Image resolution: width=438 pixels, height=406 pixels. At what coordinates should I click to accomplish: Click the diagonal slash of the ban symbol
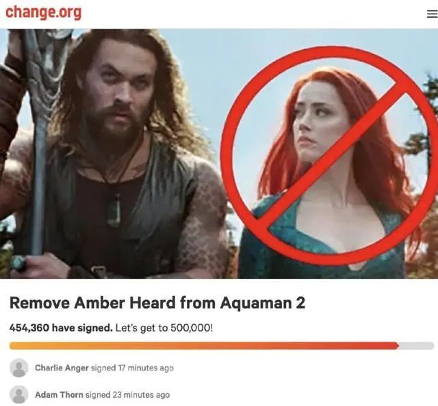330,155
